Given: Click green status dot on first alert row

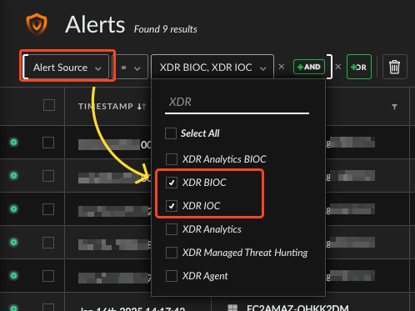Looking at the screenshot, I should coord(13,143).
